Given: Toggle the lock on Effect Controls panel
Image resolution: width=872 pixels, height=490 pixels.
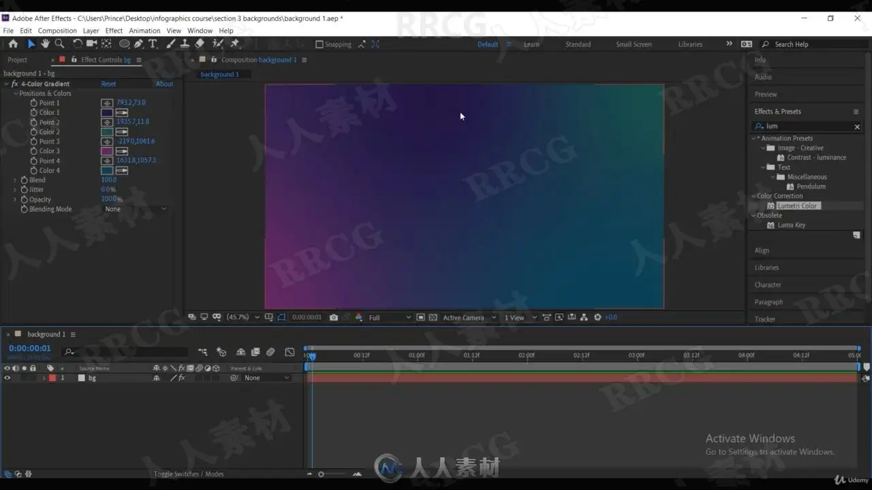Looking at the screenshot, I should click(74, 60).
